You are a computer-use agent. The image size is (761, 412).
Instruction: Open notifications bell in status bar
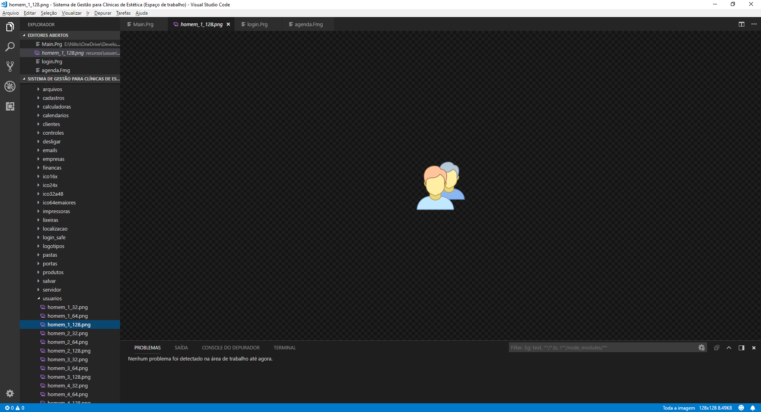pos(753,408)
